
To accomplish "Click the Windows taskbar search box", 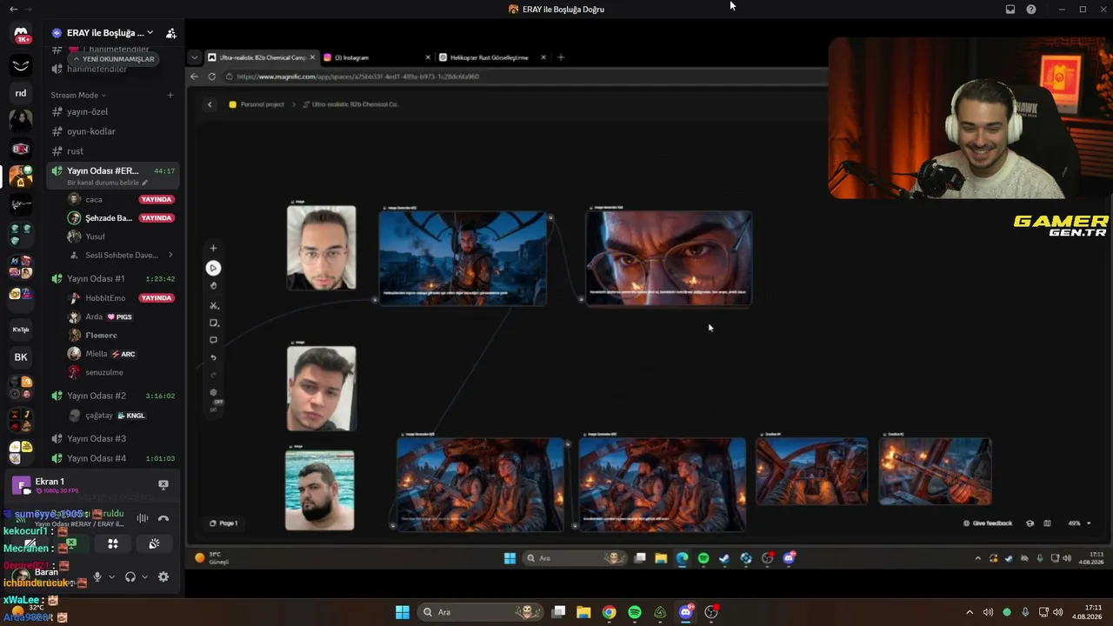I will pos(481,612).
